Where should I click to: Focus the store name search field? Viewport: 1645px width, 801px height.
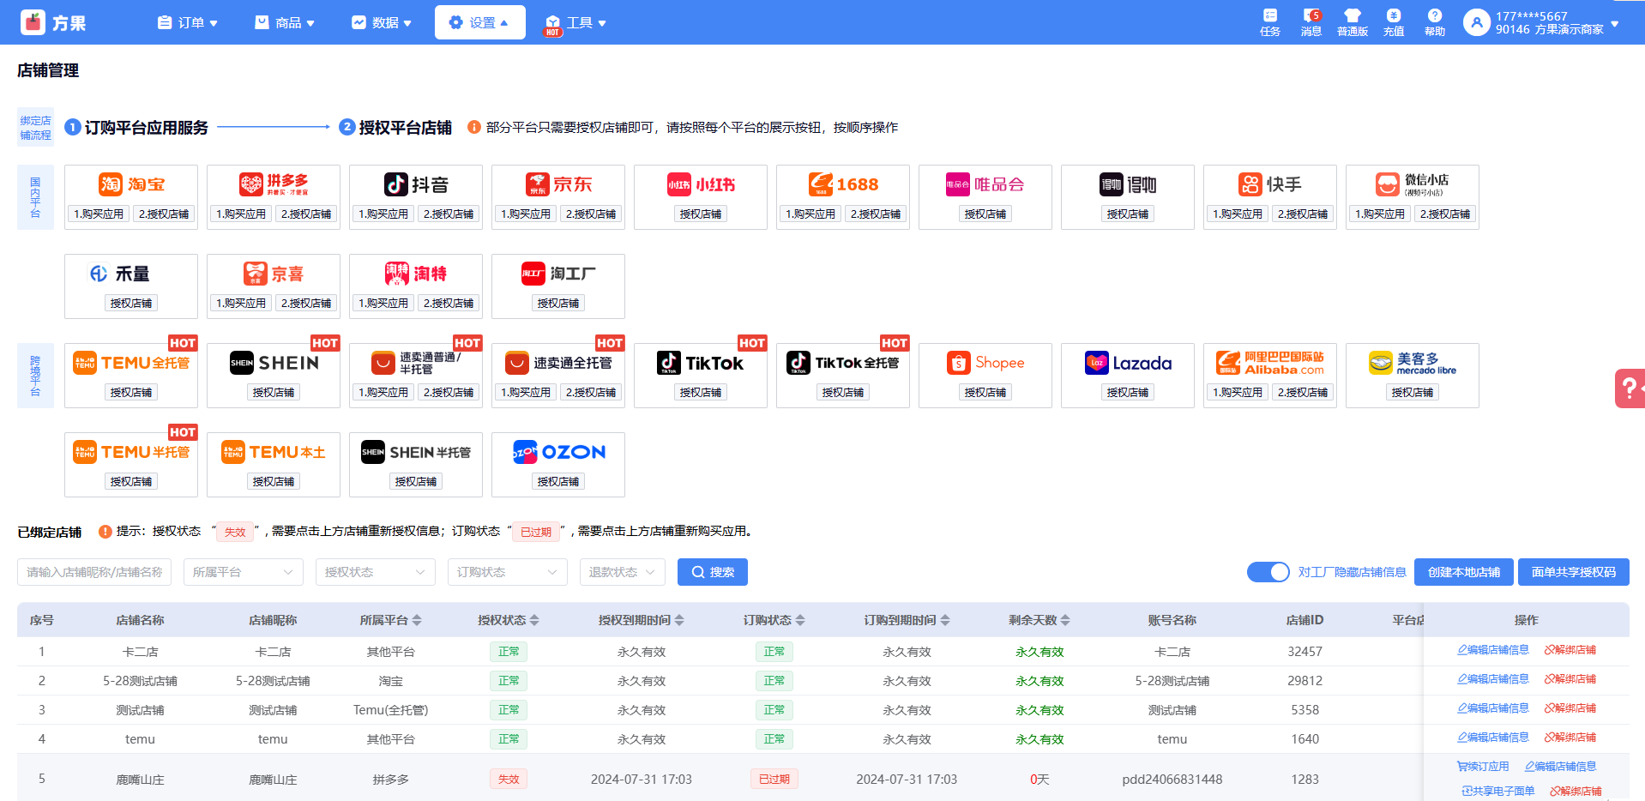pyautogui.click(x=94, y=572)
